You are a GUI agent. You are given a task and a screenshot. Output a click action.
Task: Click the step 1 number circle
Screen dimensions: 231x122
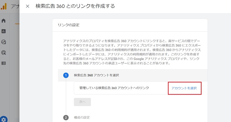[x=66, y=75]
